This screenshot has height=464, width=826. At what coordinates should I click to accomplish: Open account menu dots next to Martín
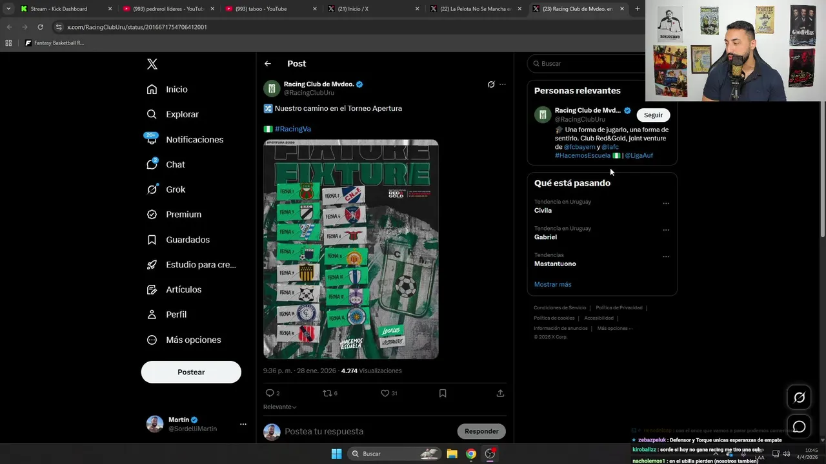coord(243,424)
